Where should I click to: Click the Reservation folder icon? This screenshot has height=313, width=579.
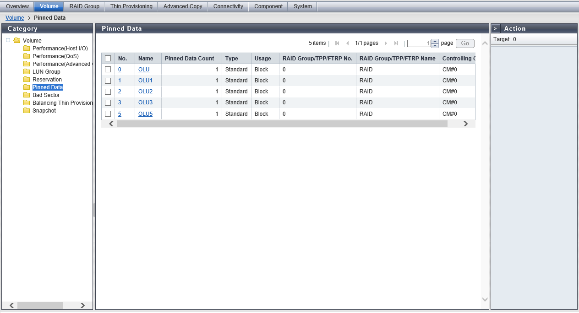[27, 80]
